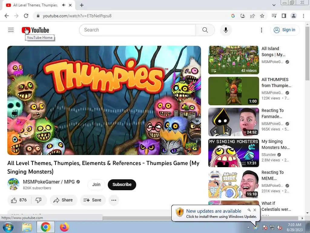Open media controls icon in Chrome toolbar
310x233 pixels.
point(274,16)
